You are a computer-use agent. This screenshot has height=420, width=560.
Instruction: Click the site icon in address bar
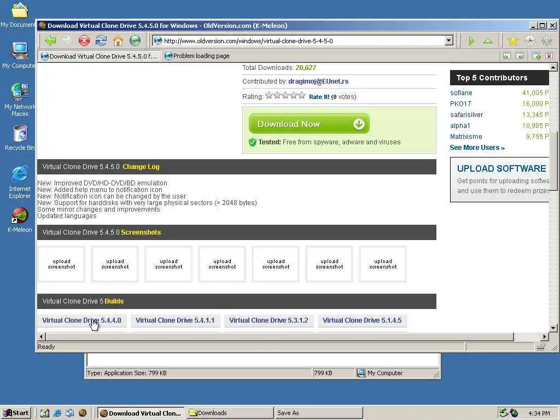[158, 40]
